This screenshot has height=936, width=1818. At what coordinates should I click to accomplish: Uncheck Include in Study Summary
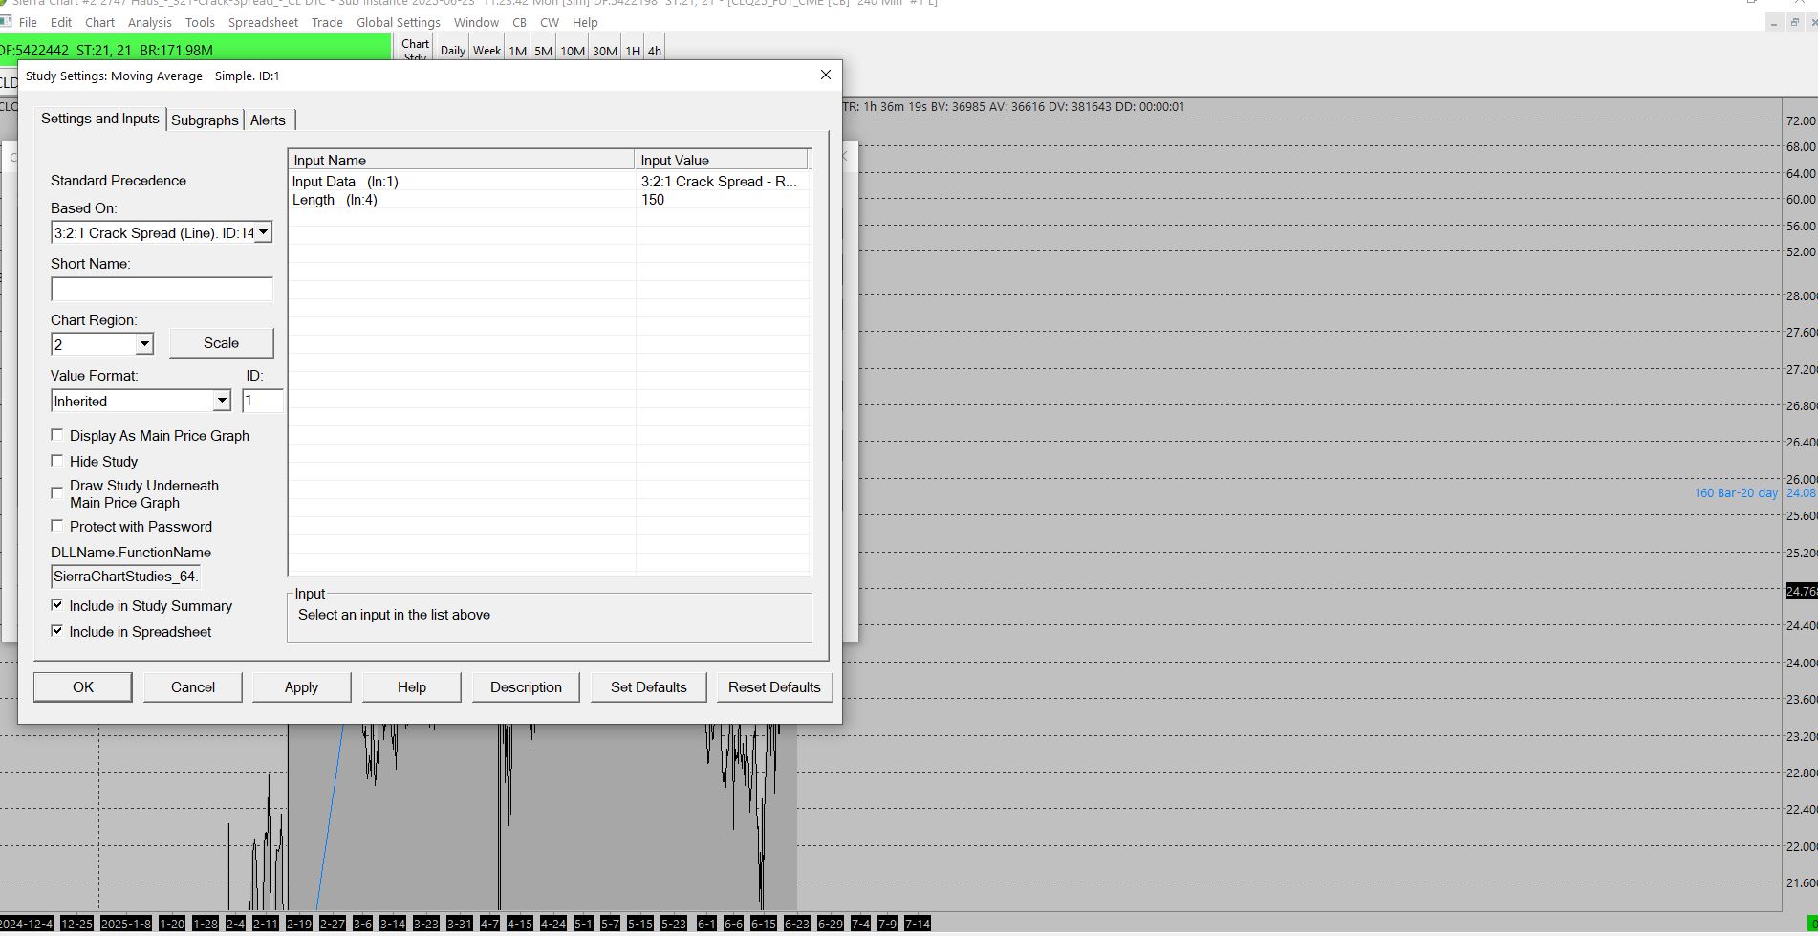tap(57, 605)
